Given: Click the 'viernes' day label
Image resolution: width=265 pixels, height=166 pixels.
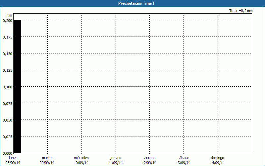Looking at the screenshot, I should click(149, 158).
